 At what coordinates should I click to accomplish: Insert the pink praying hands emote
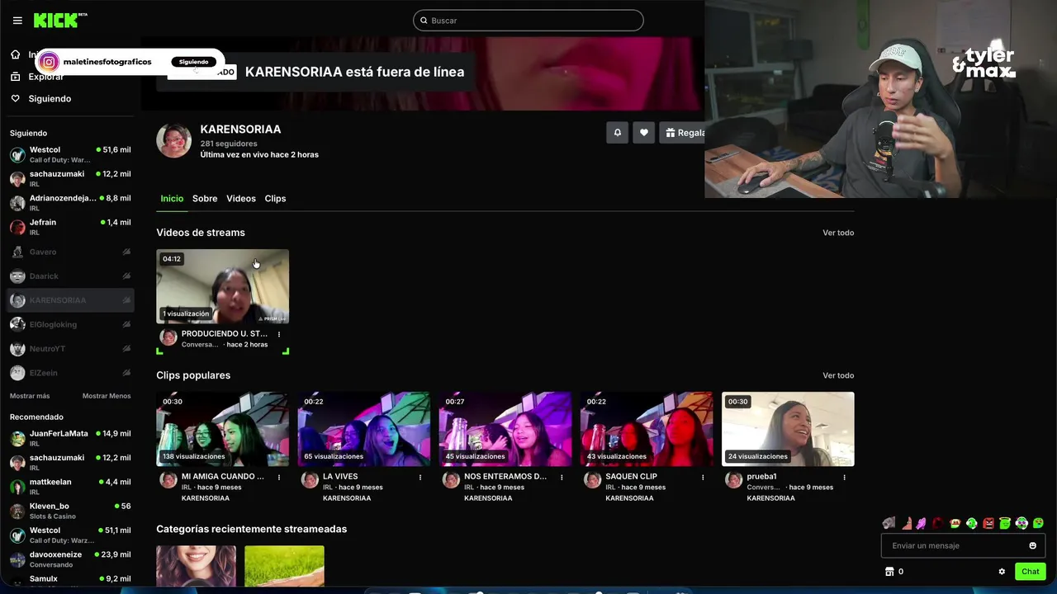coord(921,523)
